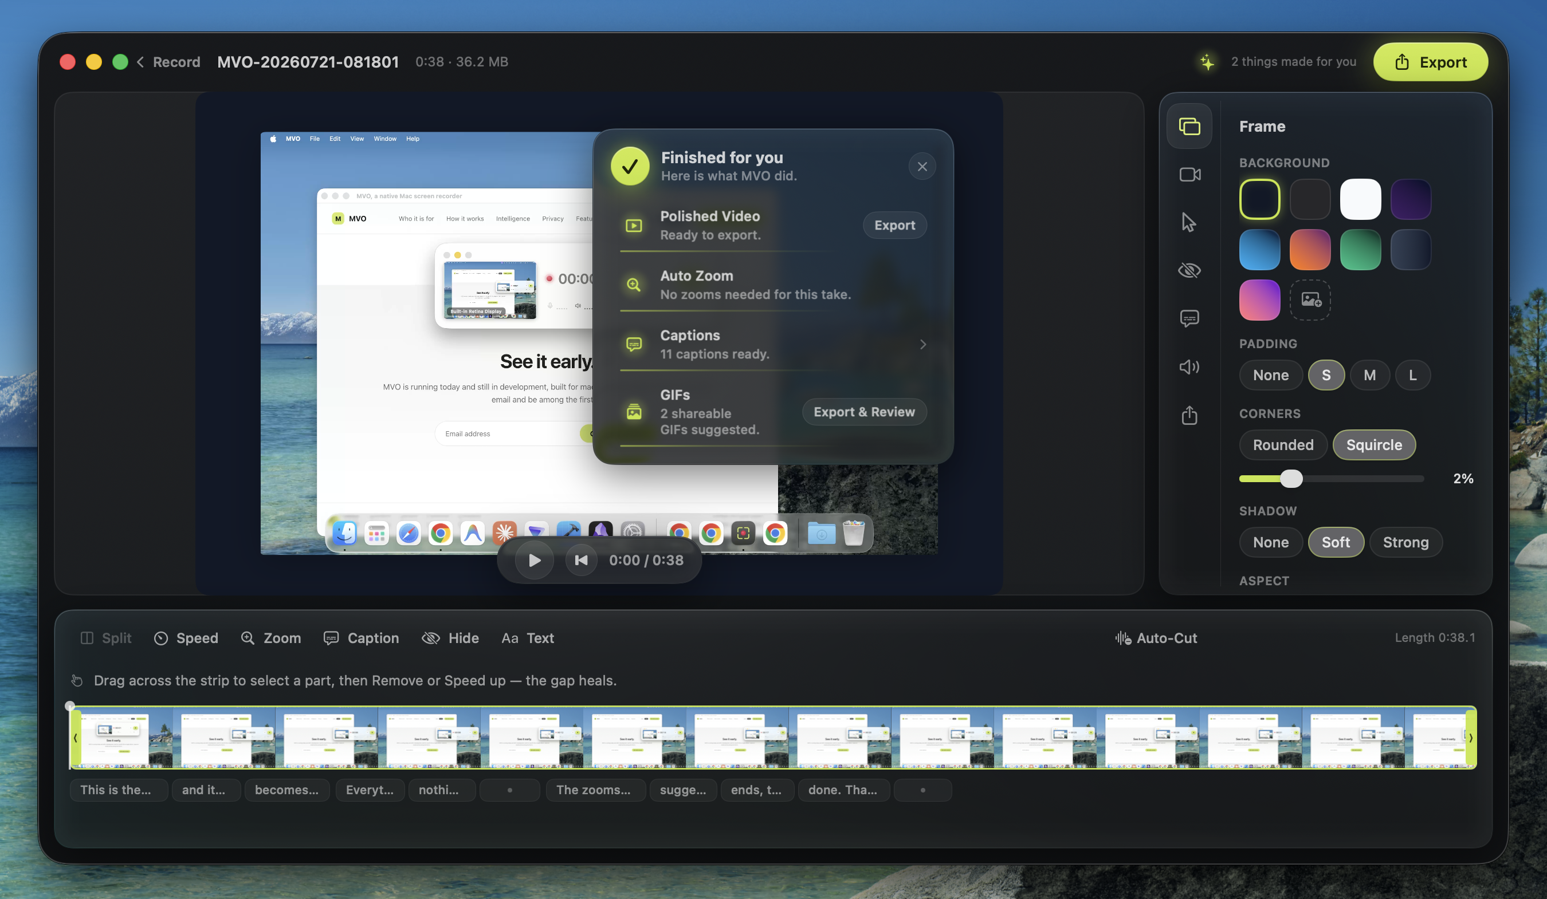This screenshot has height=899, width=1547.
Task: Add a custom background image
Action: 1310,299
